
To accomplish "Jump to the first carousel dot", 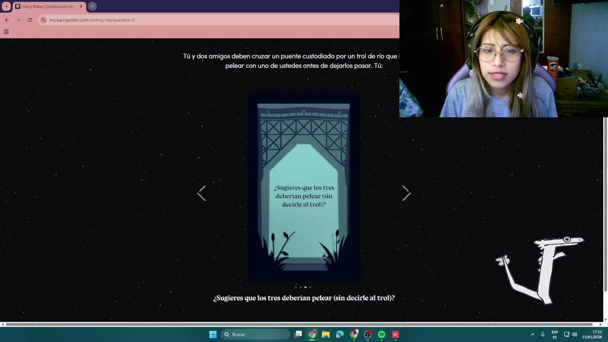I will (x=295, y=287).
